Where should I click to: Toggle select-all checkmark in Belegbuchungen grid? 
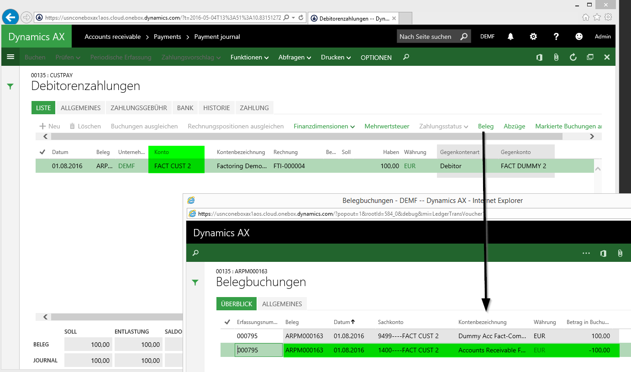(x=227, y=322)
